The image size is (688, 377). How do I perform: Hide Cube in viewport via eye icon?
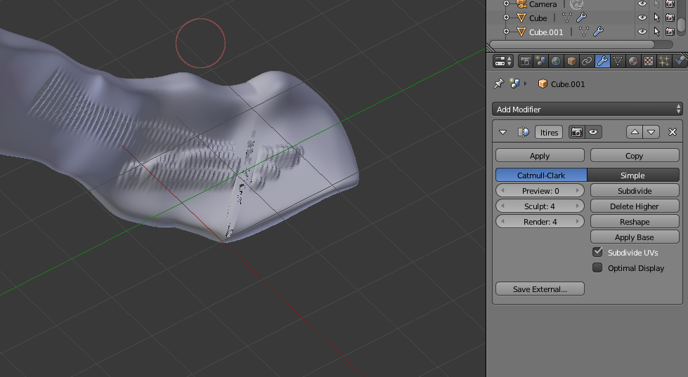coord(642,18)
